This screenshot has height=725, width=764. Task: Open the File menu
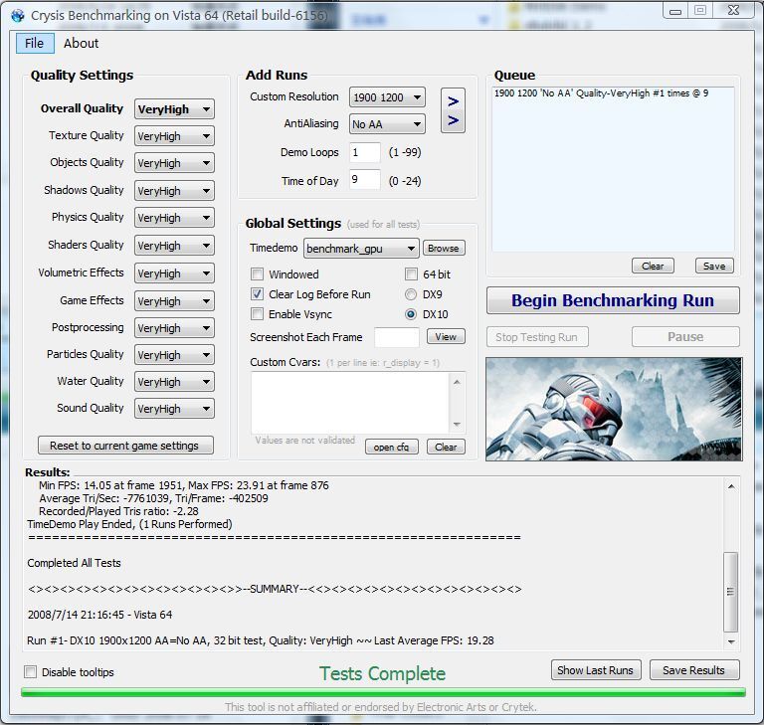[34, 43]
